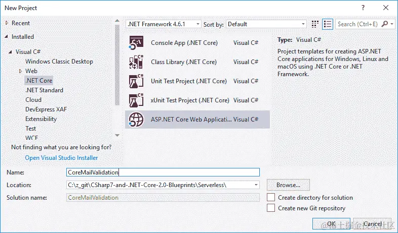Open Visual Studio Installer link
The image size is (398, 233).
(x=61, y=158)
